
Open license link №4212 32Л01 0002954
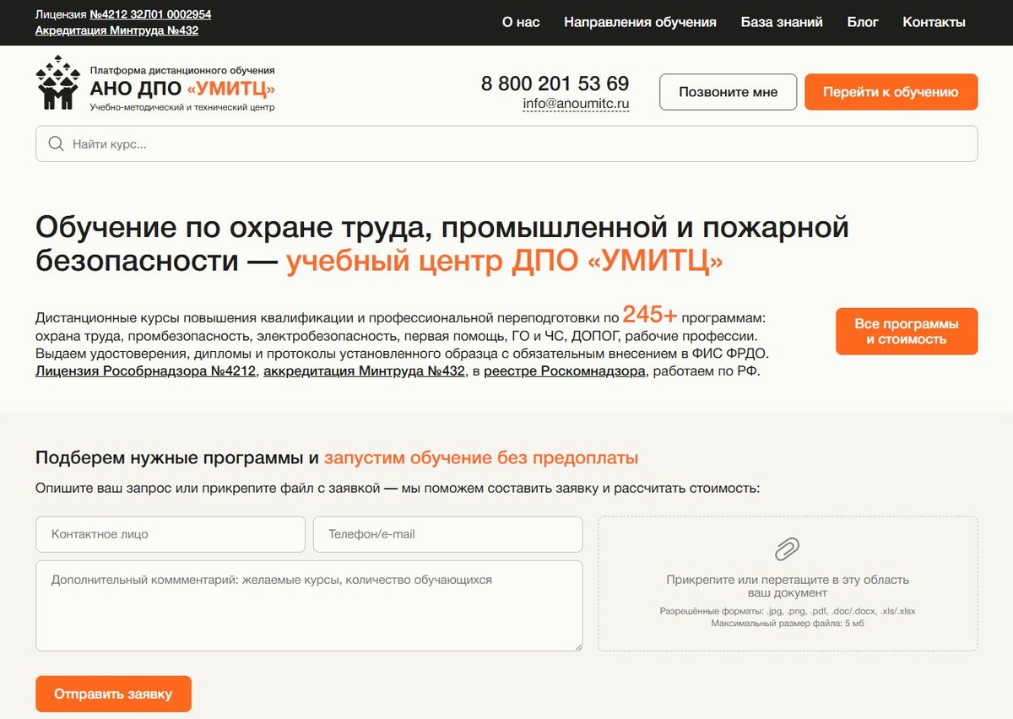[150, 14]
